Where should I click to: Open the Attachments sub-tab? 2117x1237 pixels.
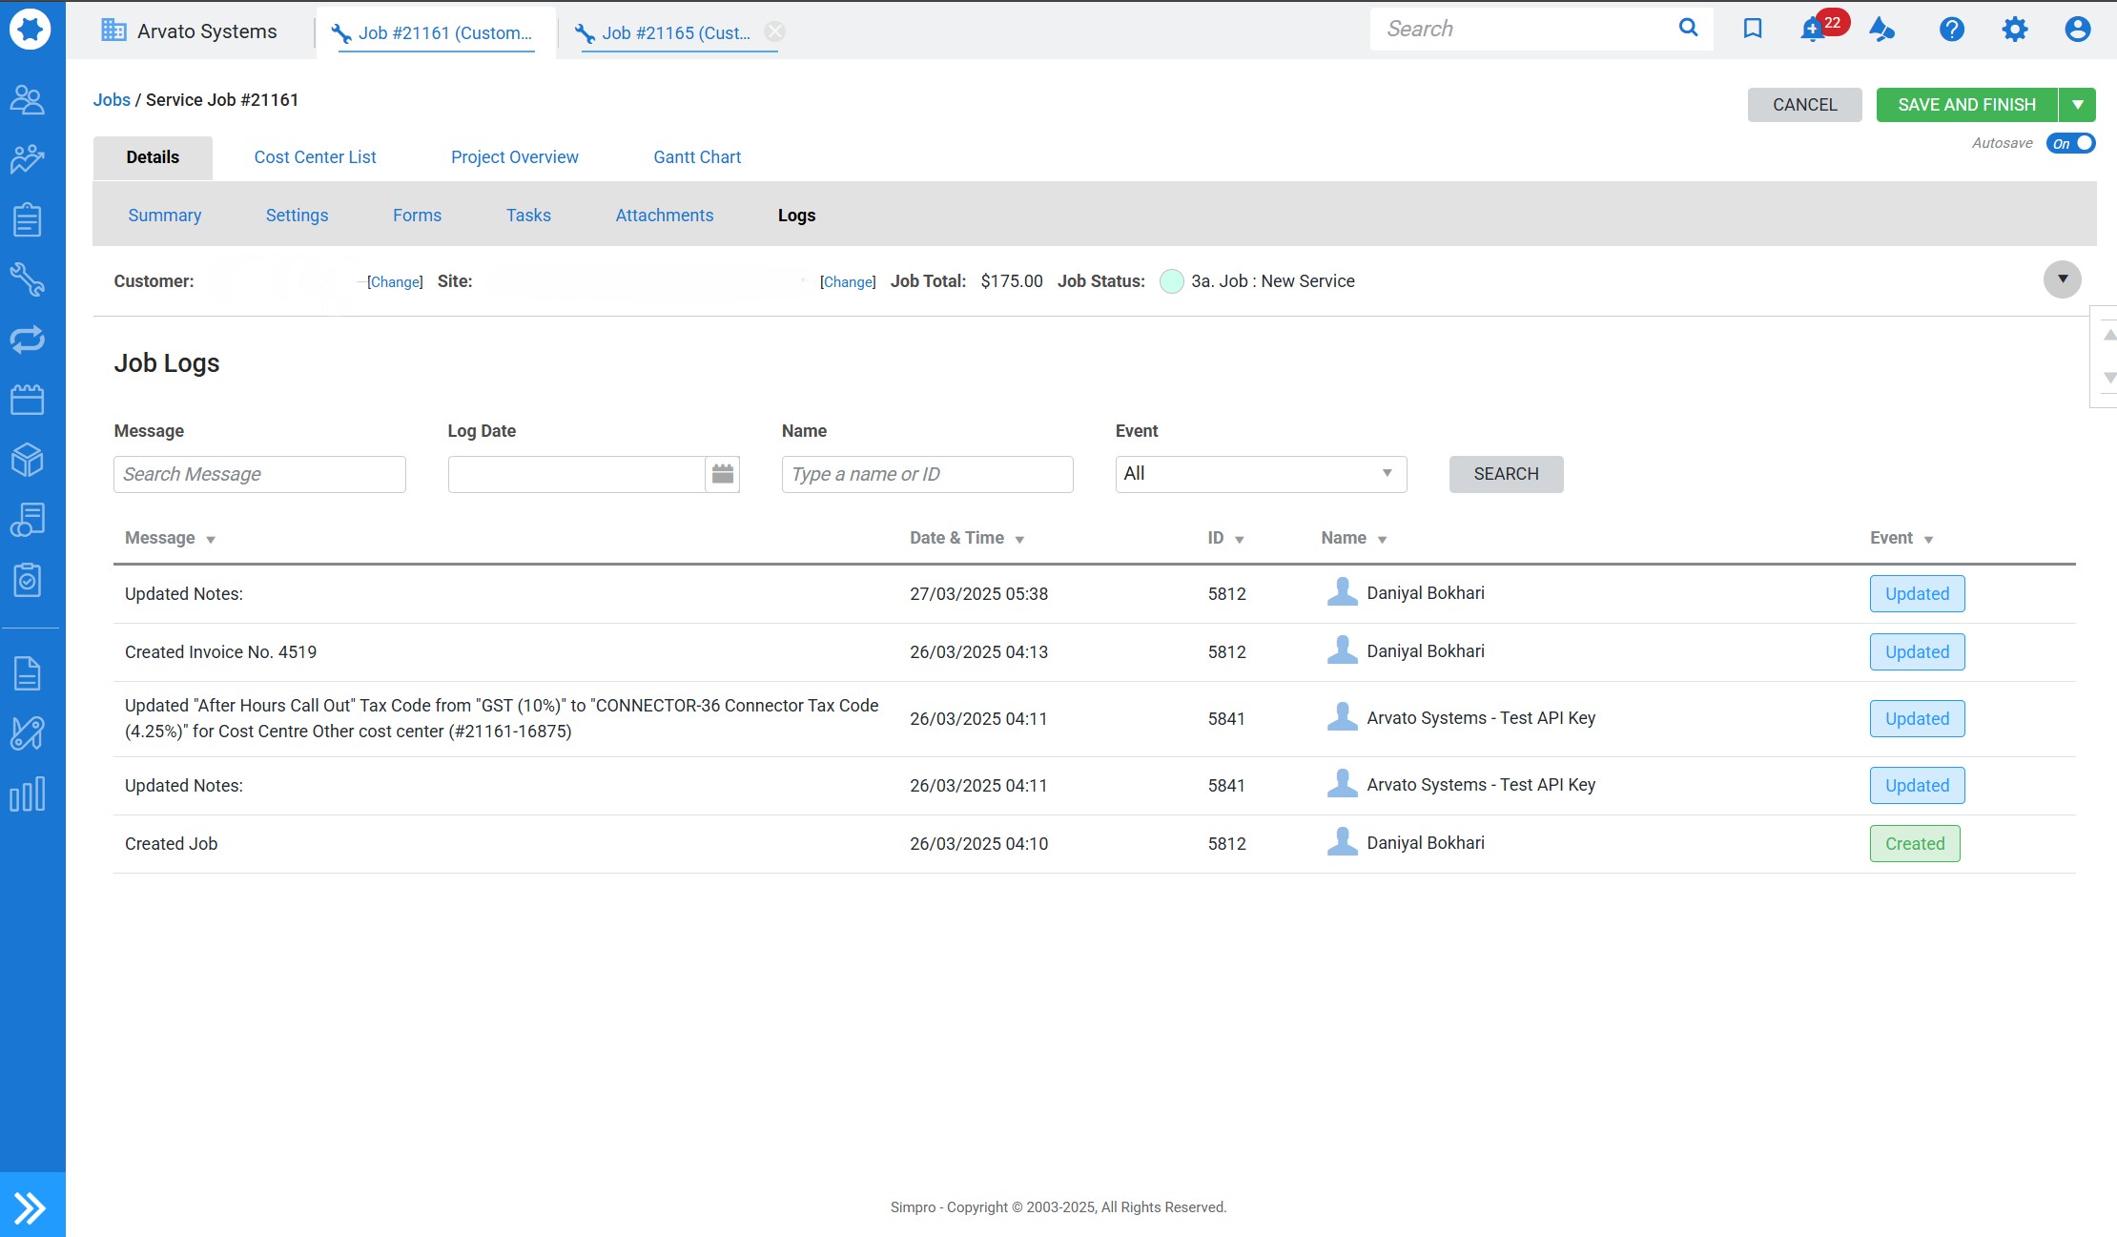[664, 216]
